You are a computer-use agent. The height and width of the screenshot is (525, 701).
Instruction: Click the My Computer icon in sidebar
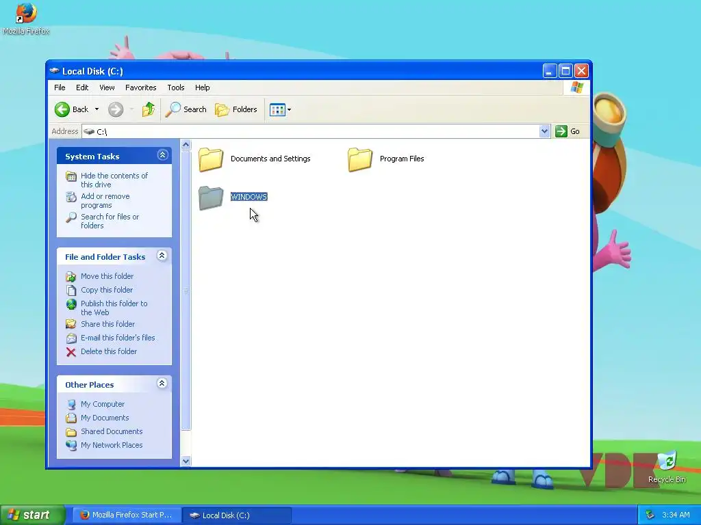point(71,405)
